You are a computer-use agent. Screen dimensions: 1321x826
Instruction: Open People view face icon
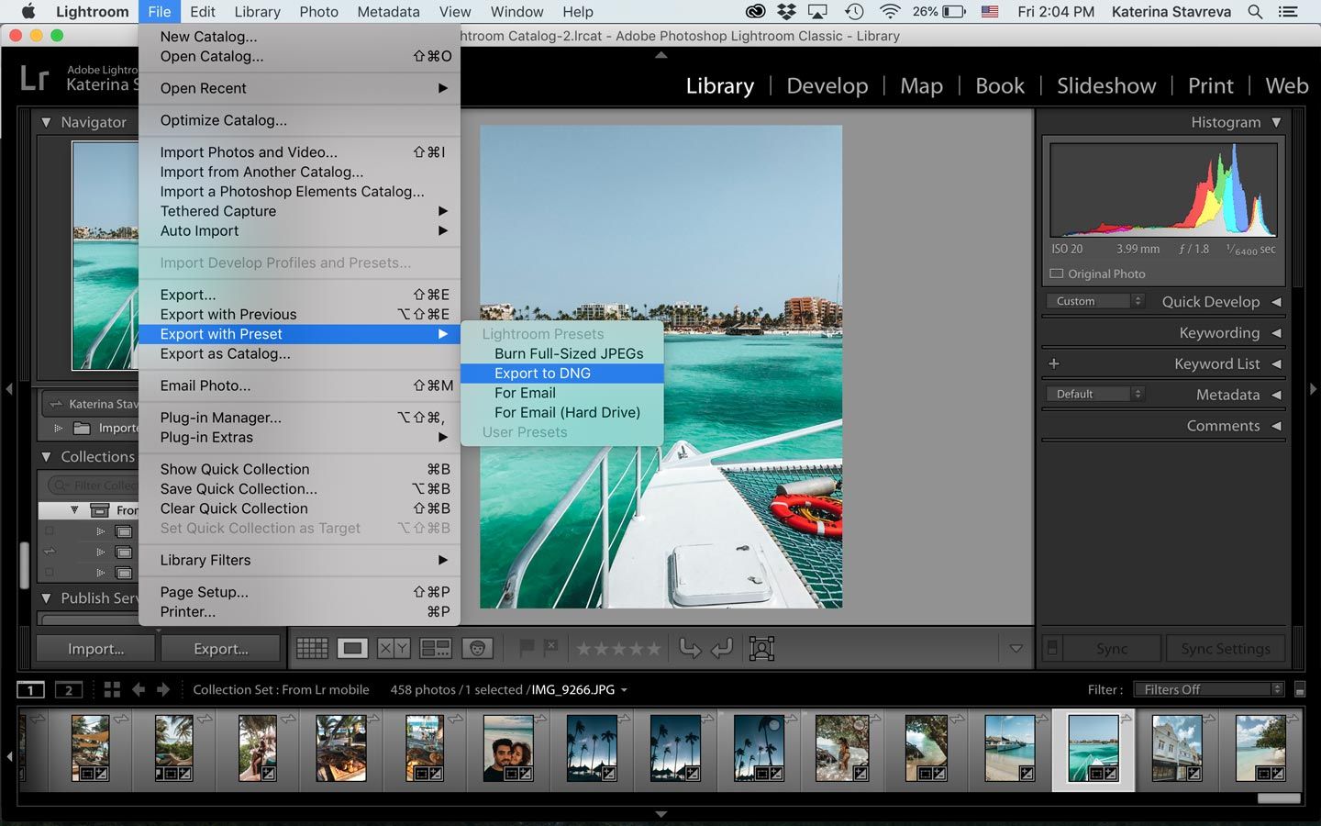pos(477,649)
